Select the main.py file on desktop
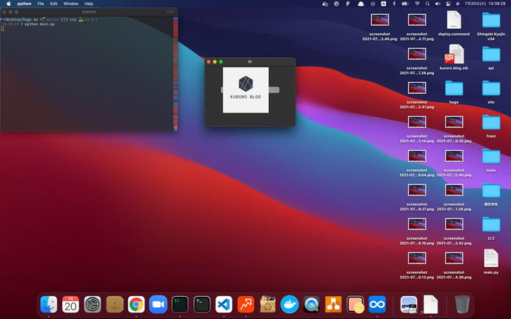The width and height of the screenshot is (511, 319). [491, 262]
